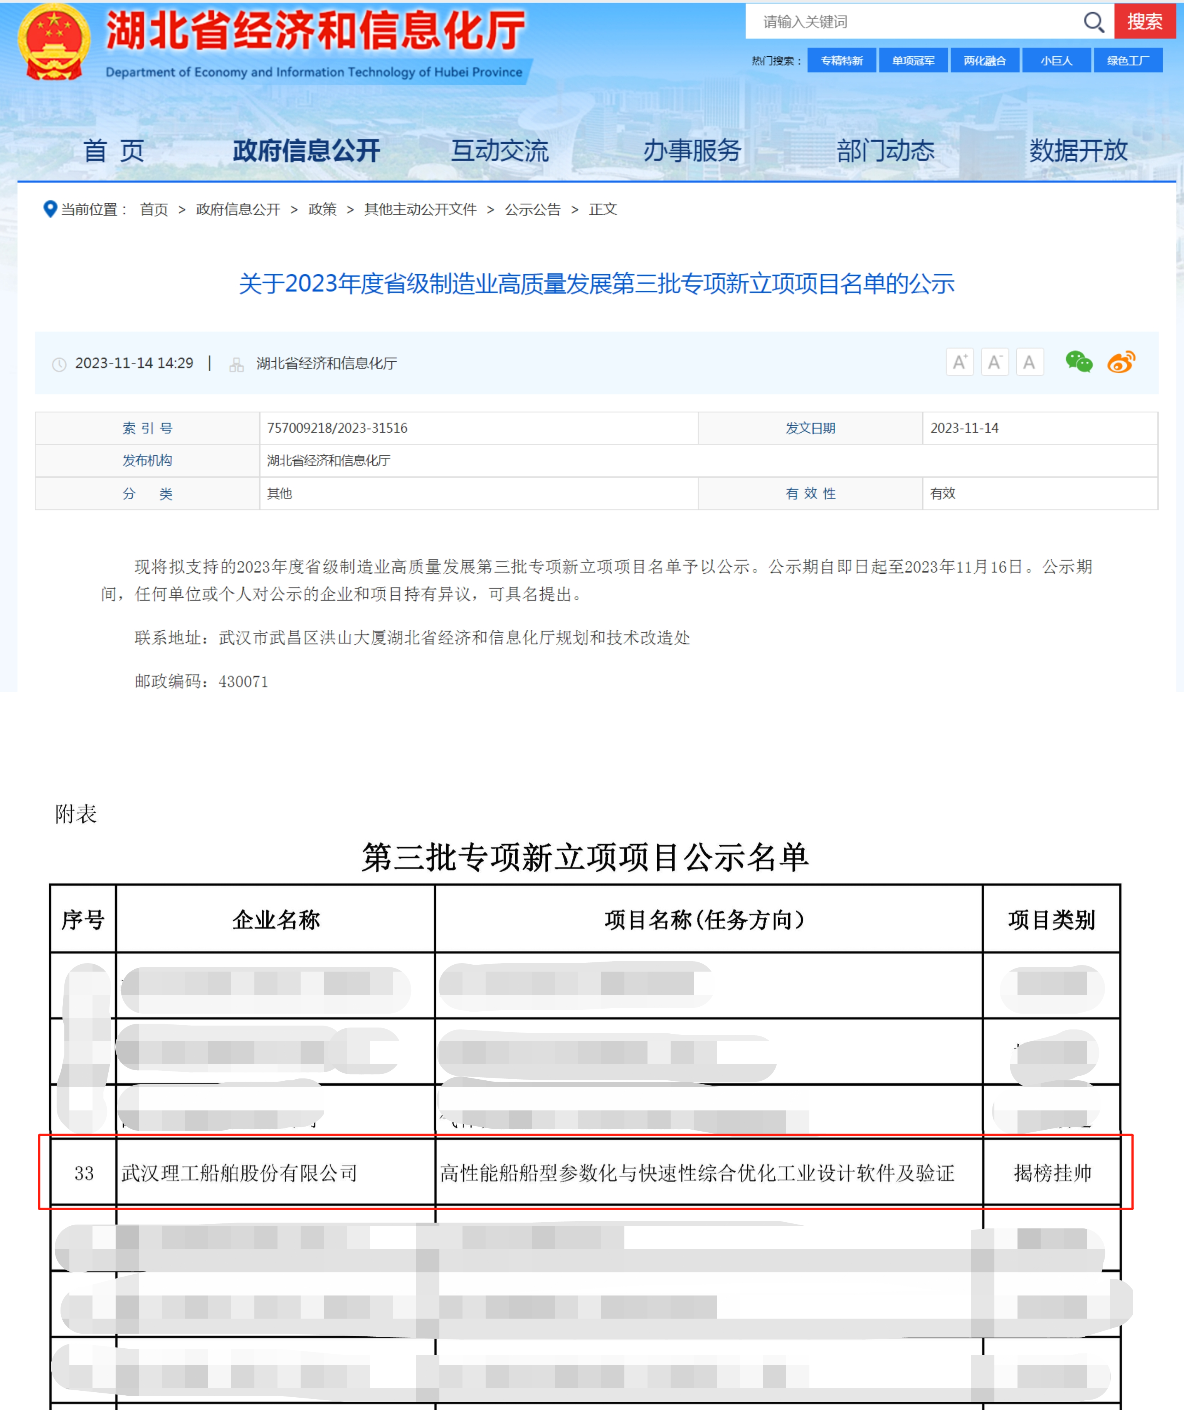Click the 专精特新 hot search tag
Viewport: 1184px width, 1410px height.
(842, 61)
